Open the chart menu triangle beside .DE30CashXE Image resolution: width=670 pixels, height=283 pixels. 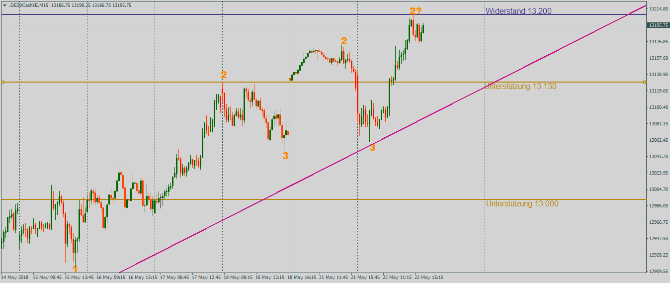point(4,5)
